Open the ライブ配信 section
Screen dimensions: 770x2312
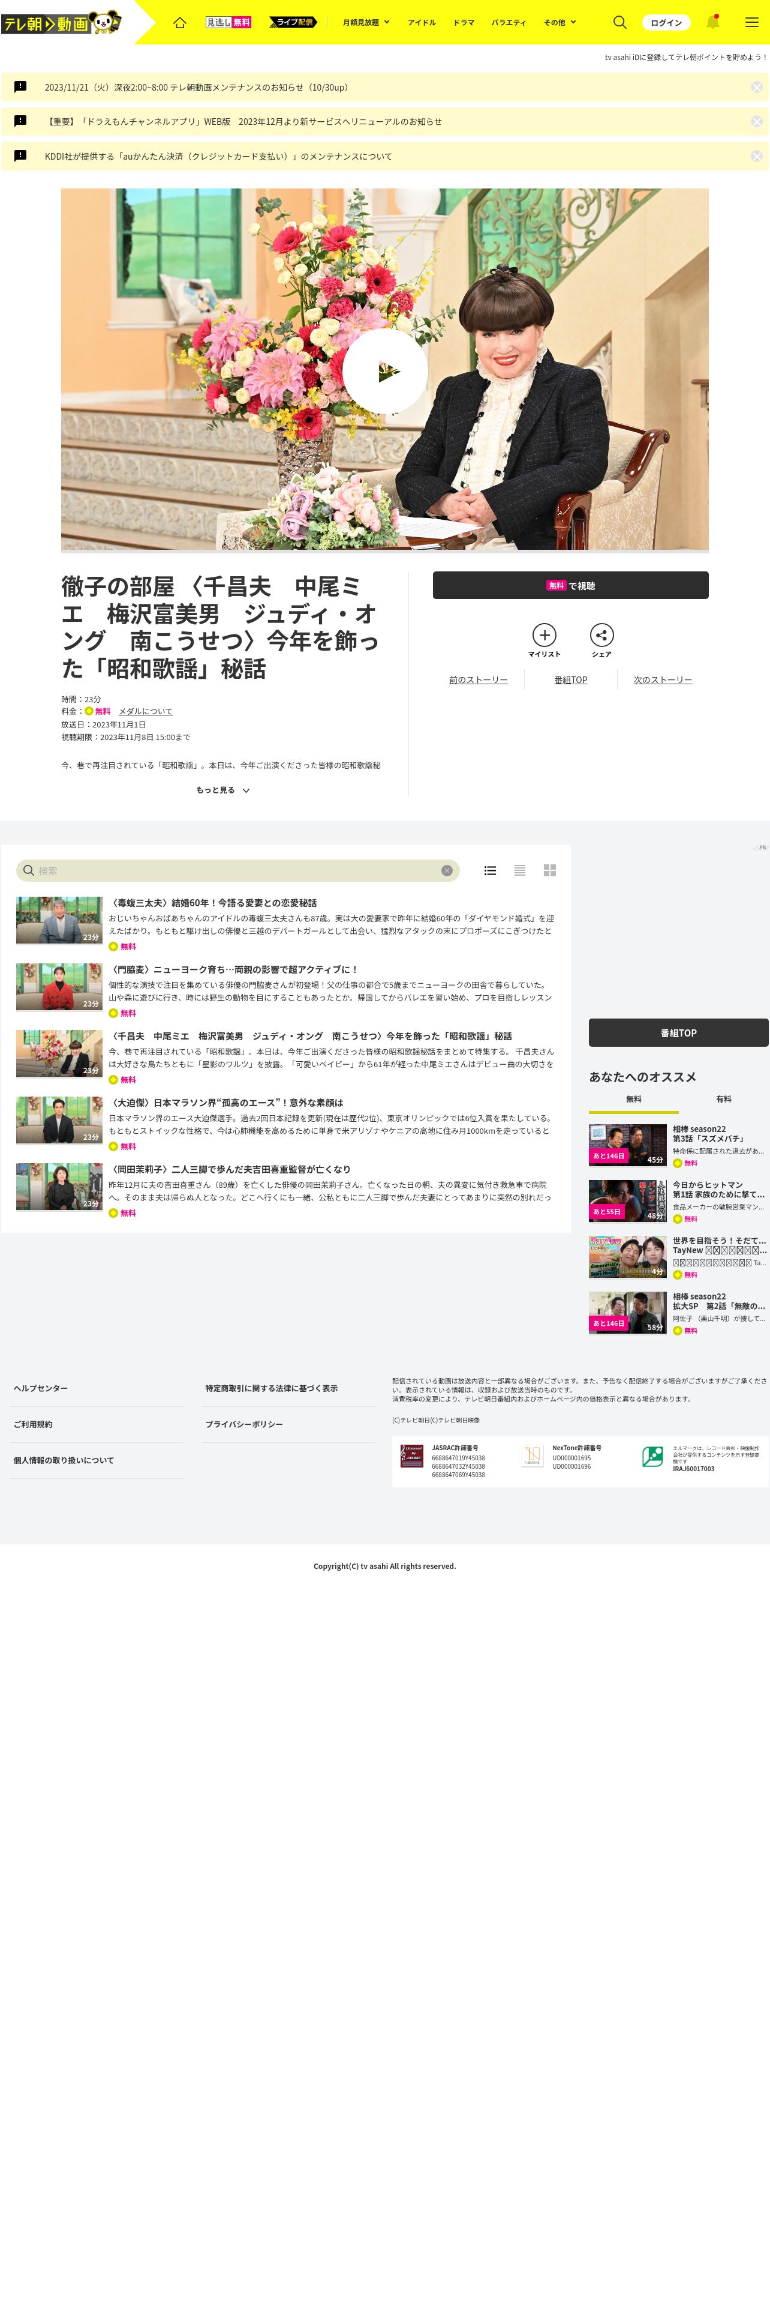[293, 22]
